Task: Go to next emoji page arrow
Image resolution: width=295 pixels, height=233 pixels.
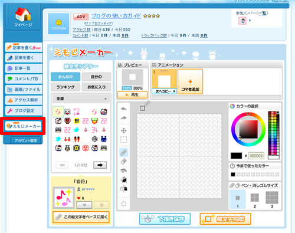Action: [100, 165]
